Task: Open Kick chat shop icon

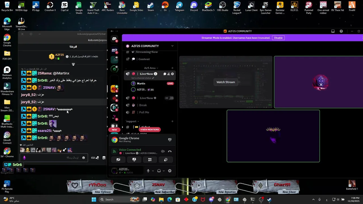Action: [104, 158]
